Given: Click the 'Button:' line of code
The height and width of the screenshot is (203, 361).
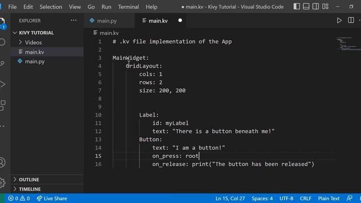Looking at the screenshot, I should 151,140.
